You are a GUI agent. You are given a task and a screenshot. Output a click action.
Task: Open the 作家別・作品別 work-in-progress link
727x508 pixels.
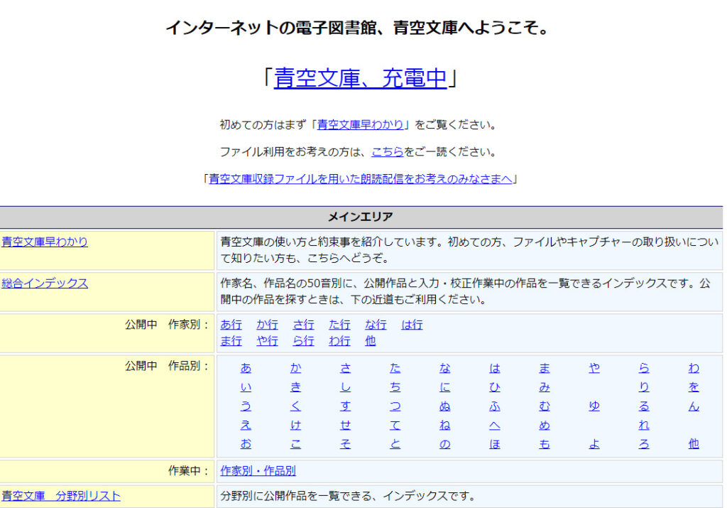click(258, 471)
